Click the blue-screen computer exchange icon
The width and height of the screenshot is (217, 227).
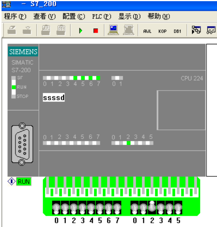114,30
